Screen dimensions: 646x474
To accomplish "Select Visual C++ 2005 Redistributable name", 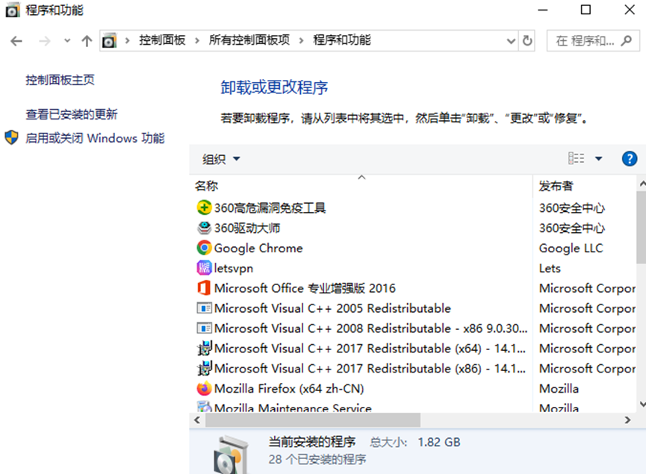I will tap(332, 308).
